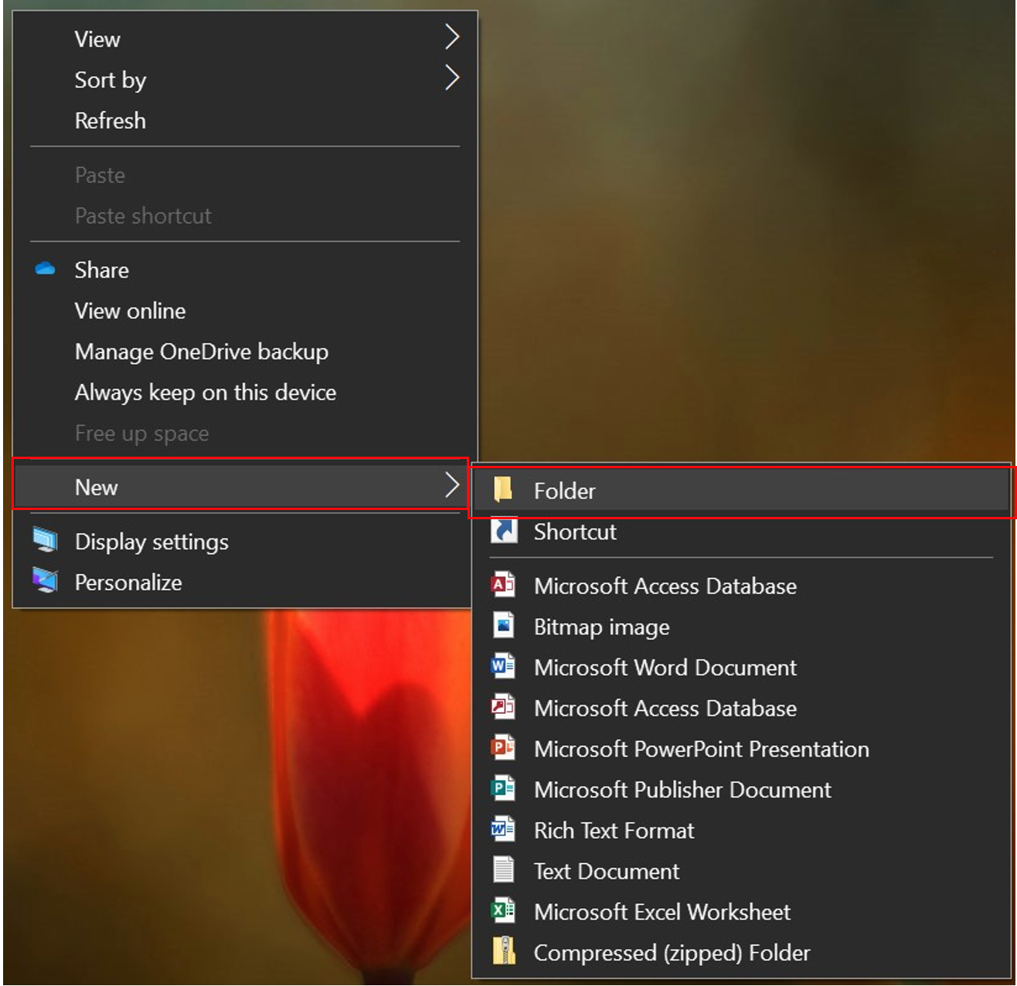Choose Always keep on this device
The height and width of the screenshot is (986, 1017).
[245, 393]
